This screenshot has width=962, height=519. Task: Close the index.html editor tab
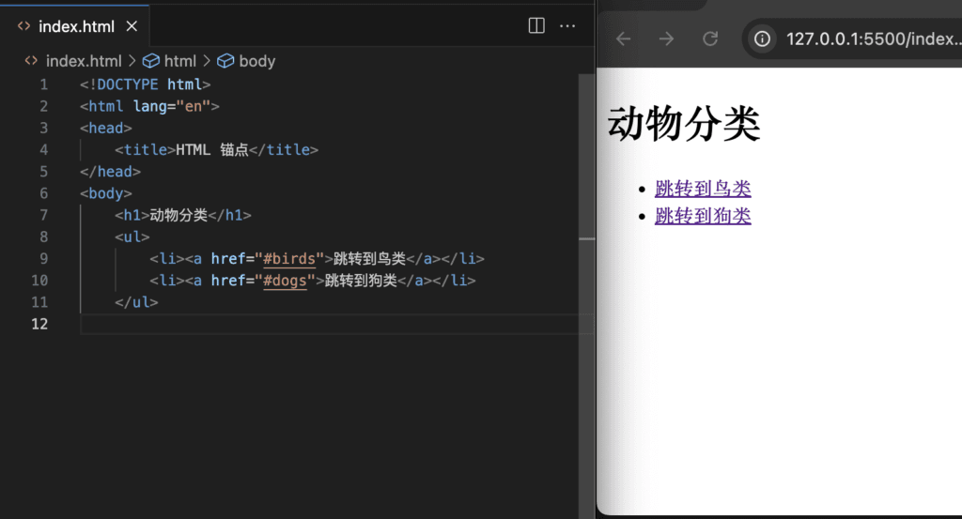point(132,26)
